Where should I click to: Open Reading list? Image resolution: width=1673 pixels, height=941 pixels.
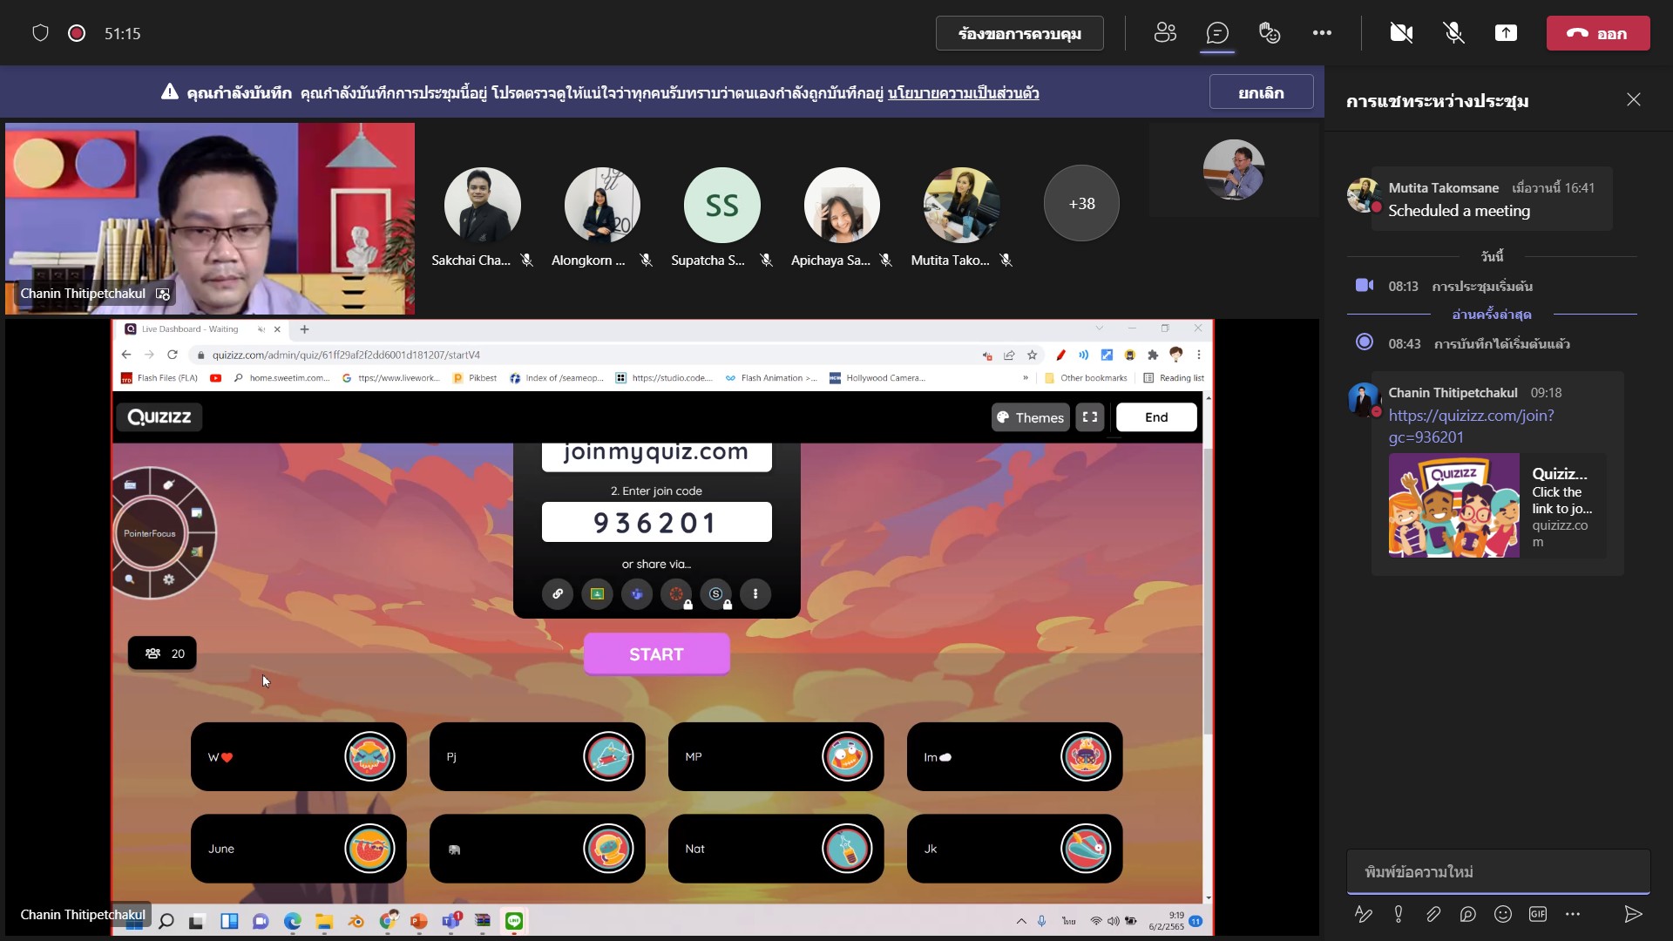(1174, 378)
